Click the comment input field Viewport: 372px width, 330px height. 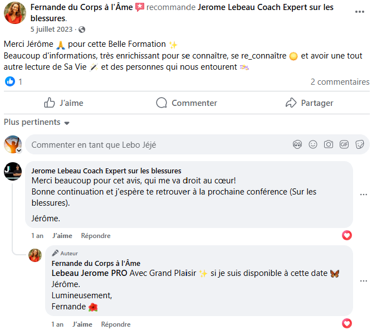156,145
